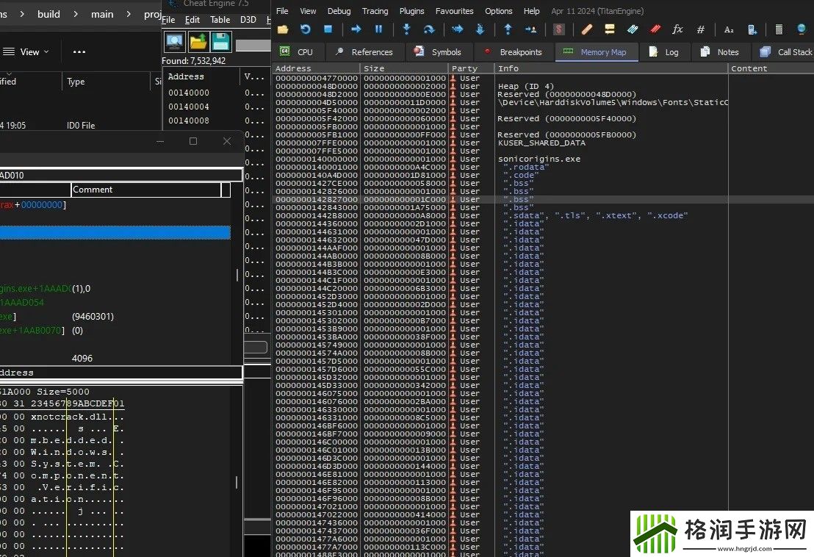Stop debugging using the blue stop icon
The width and height of the screenshot is (814, 557).
[x=328, y=29]
